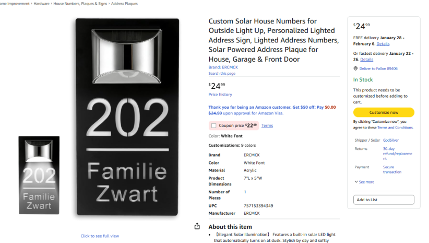The image size is (429, 243).
Task: Tick the Coupon price checkbox
Action: coord(214,125)
